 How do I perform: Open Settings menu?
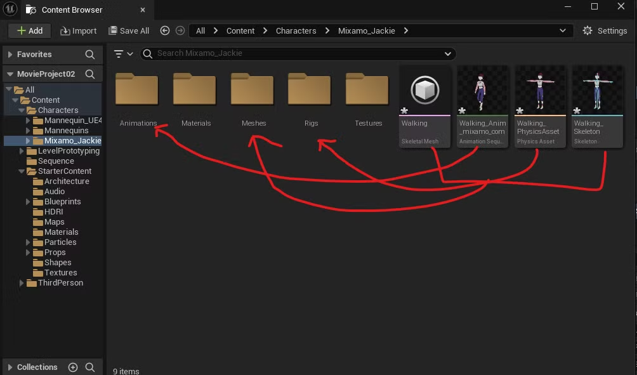click(605, 31)
